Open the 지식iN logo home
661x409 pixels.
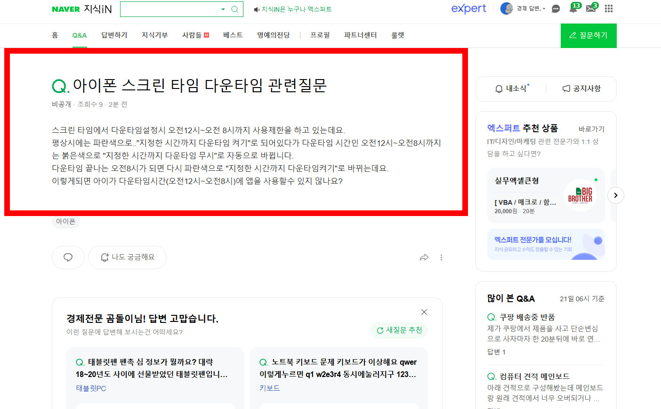point(97,9)
